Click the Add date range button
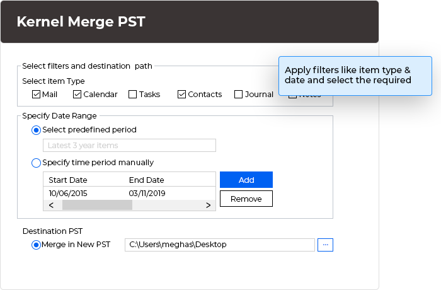Image resolution: width=441 pixels, height=290 pixels. click(246, 180)
